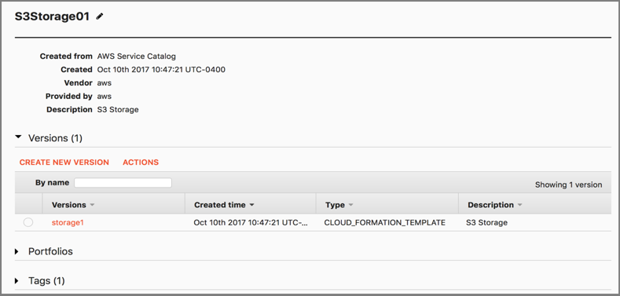
Task: Sort by Description column arrow
Action: 519,206
